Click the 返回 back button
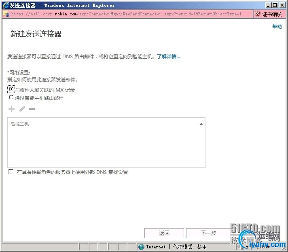Image resolution: width=288 pixels, height=252 pixels. coord(164,233)
